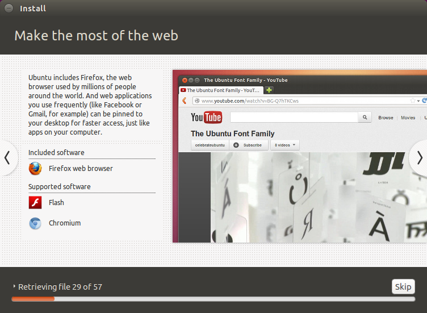Click the red Flash icon
Image resolution: width=427 pixels, height=313 pixels.
[35, 203]
